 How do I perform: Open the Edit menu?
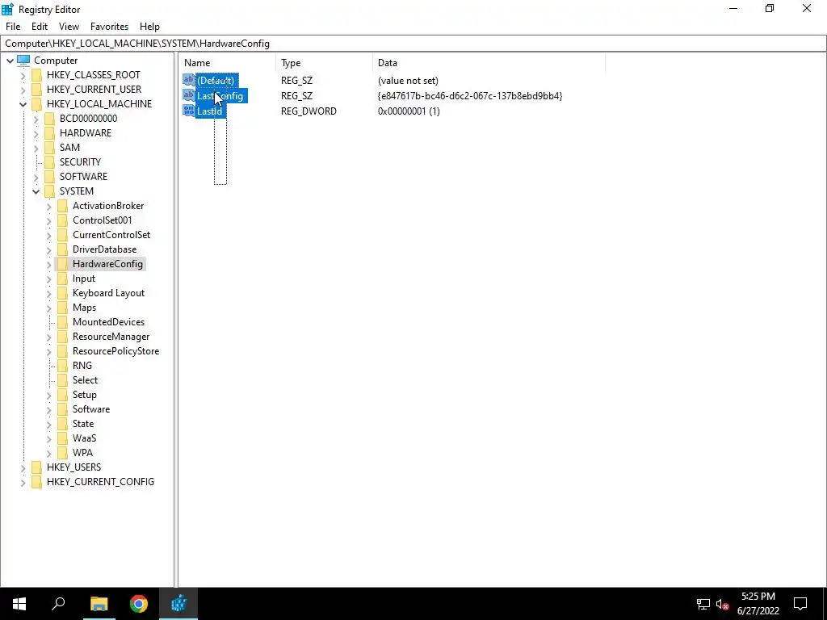tap(40, 27)
